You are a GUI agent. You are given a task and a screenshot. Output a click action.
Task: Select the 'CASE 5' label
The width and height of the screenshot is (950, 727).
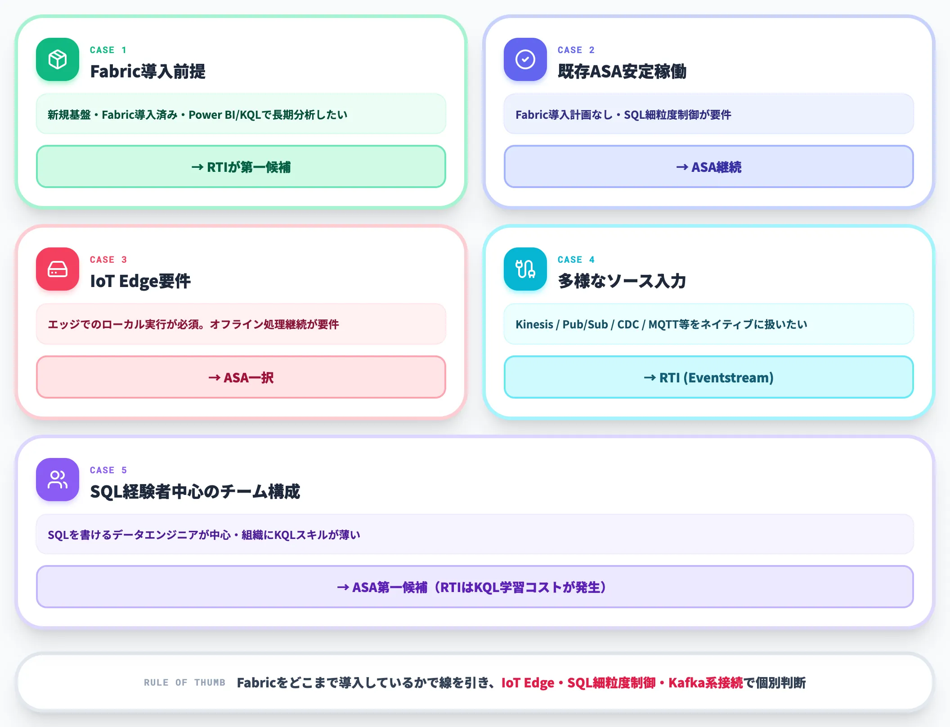(108, 470)
